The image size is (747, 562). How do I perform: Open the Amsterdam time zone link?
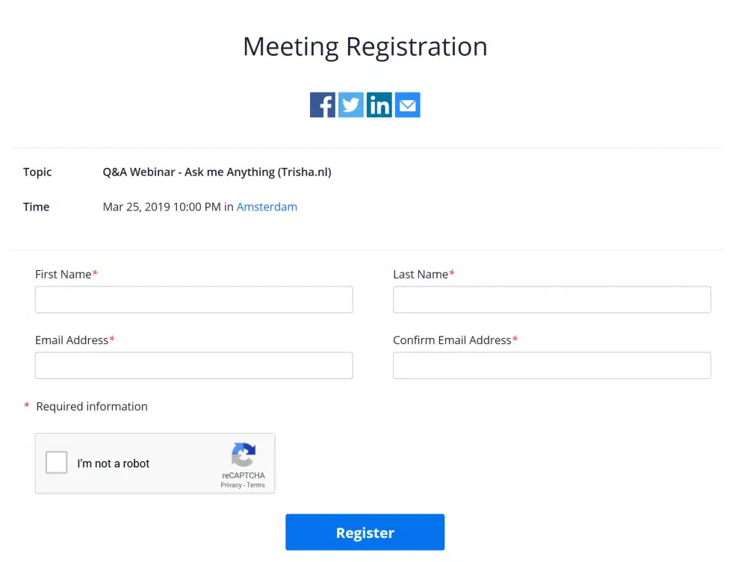tap(267, 207)
